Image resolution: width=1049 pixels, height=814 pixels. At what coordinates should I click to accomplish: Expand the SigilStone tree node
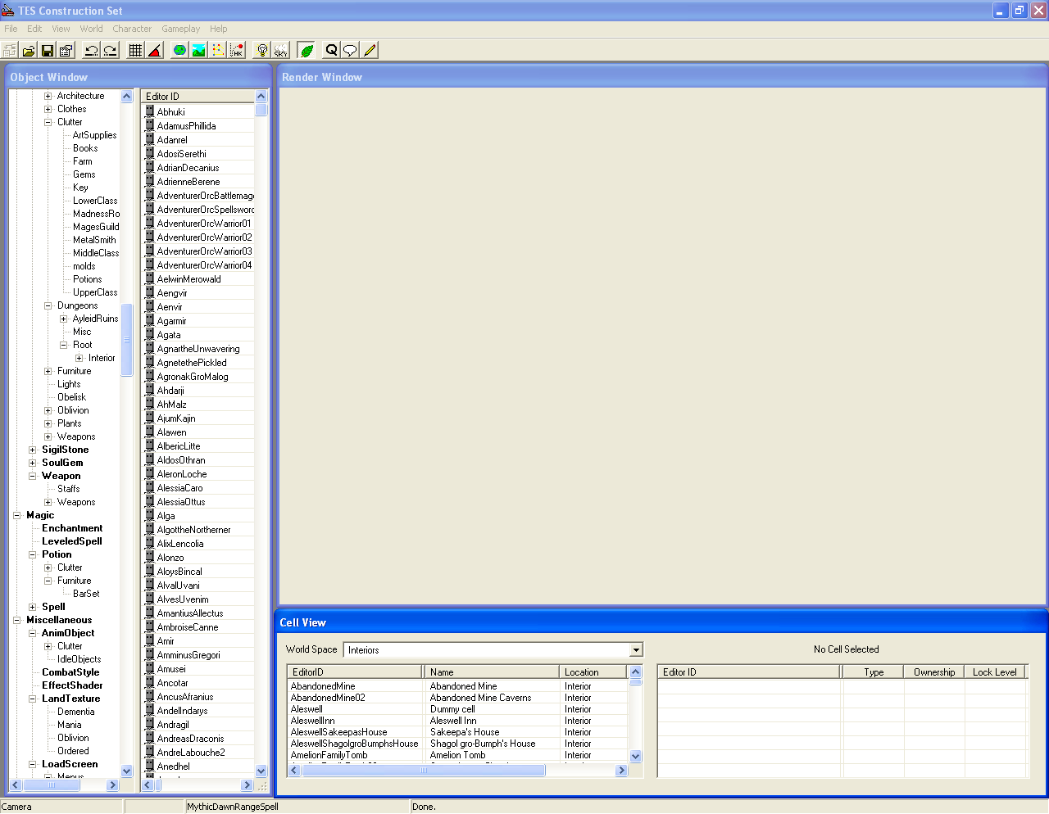pos(32,450)
